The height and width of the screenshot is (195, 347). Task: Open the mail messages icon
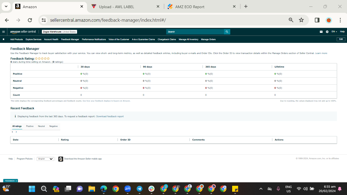click(321, 32)
